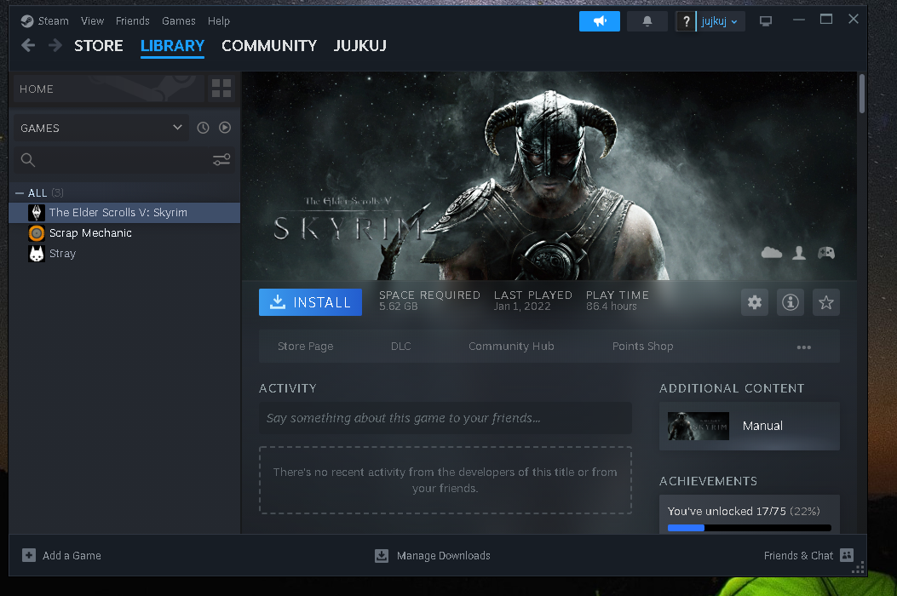Collapse the ALL games category
Image resolution: width=897 pixels, height=596 pixels.
(20, 193)
